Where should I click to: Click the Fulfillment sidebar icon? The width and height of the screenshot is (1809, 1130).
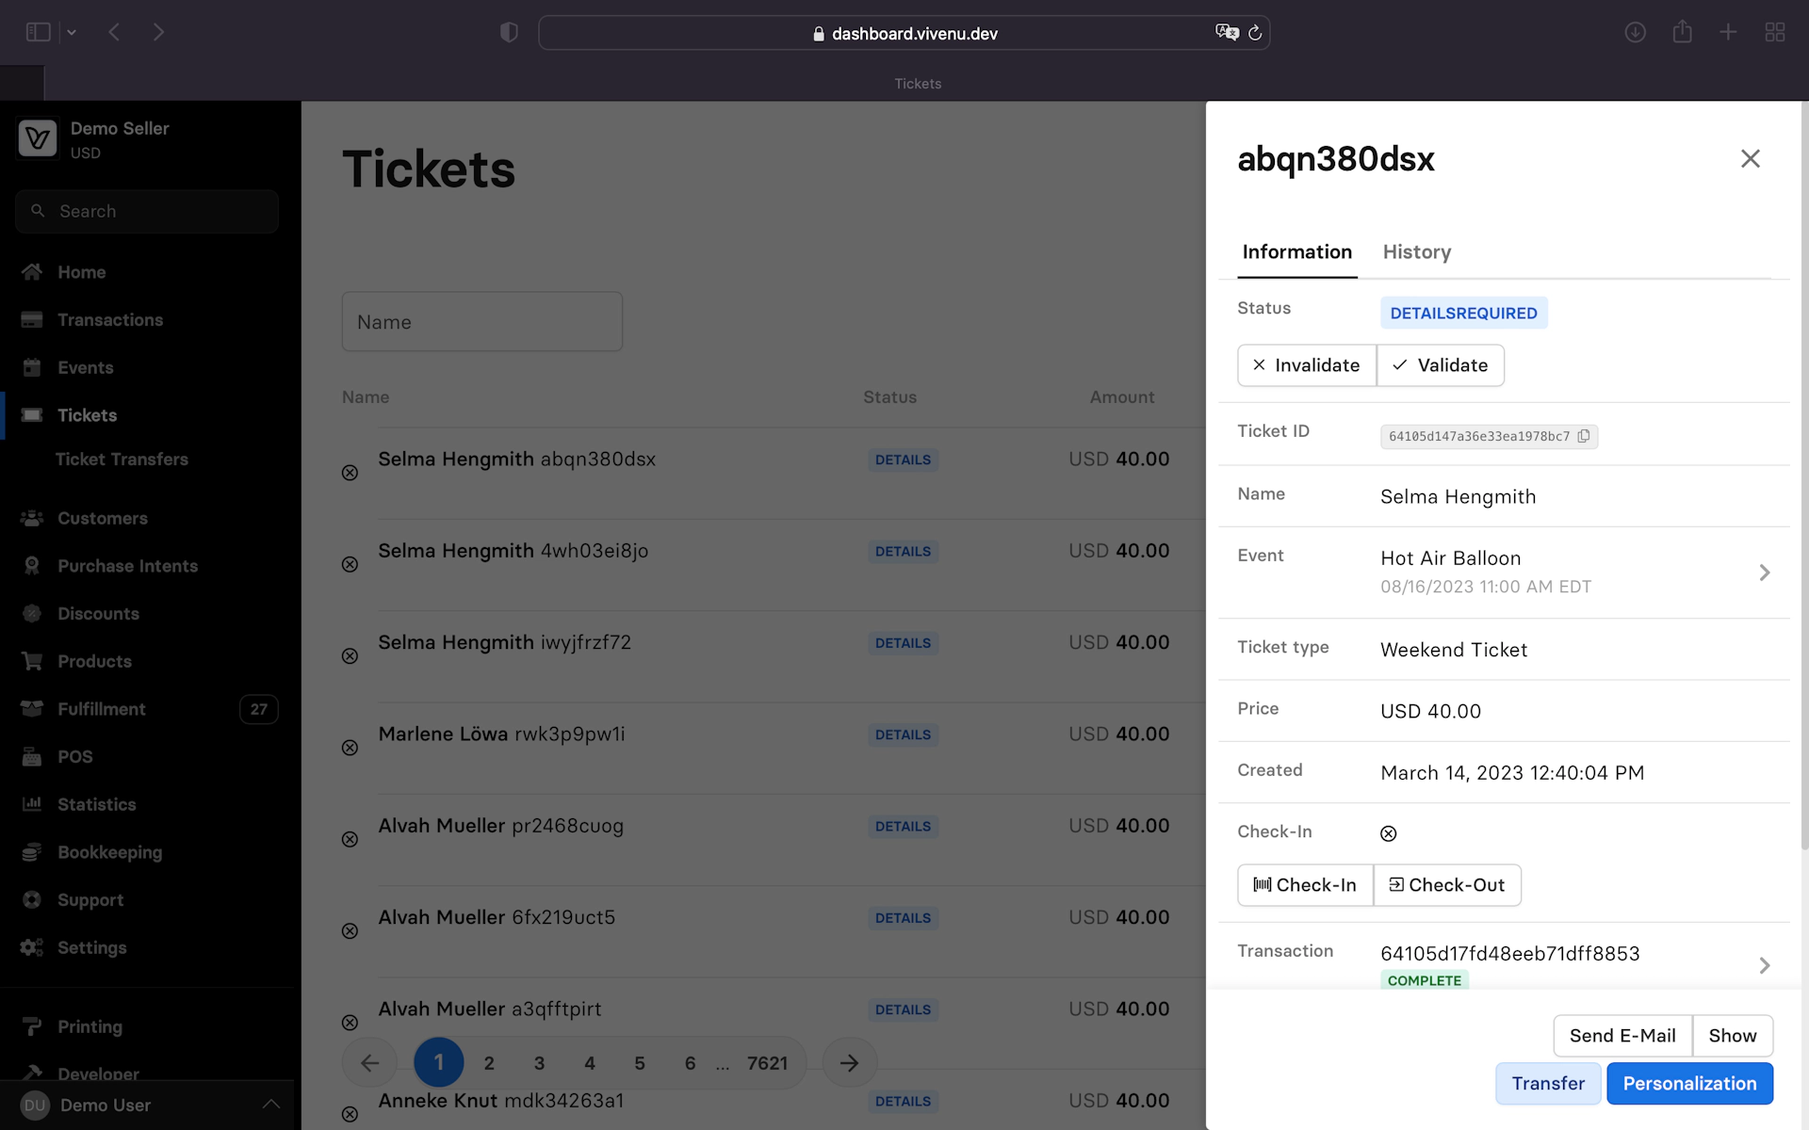tap(32, 709)
